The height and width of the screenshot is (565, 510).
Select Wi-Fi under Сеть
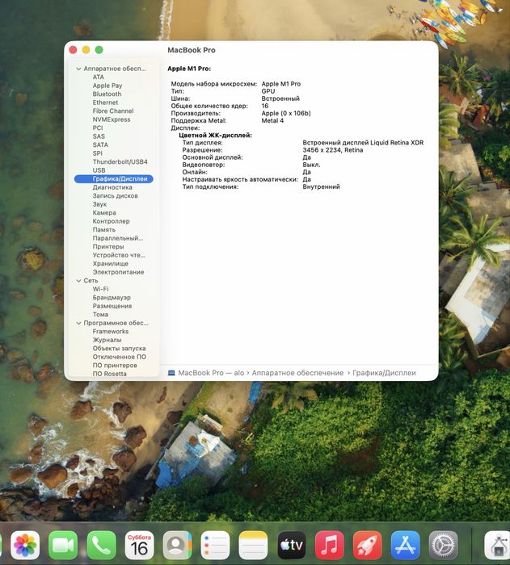tap(100, 289)
